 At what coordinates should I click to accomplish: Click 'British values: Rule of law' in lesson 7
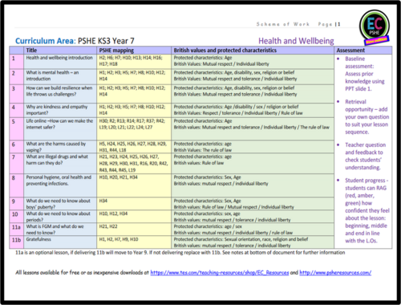point(199,163)
